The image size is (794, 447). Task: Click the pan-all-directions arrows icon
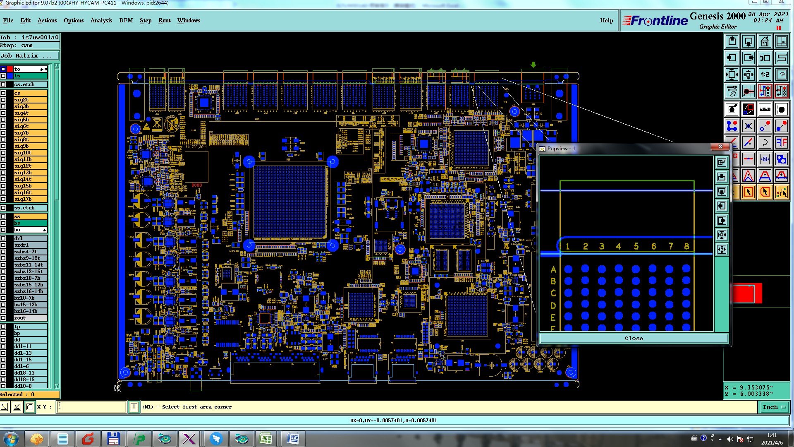tap(748, 74)
